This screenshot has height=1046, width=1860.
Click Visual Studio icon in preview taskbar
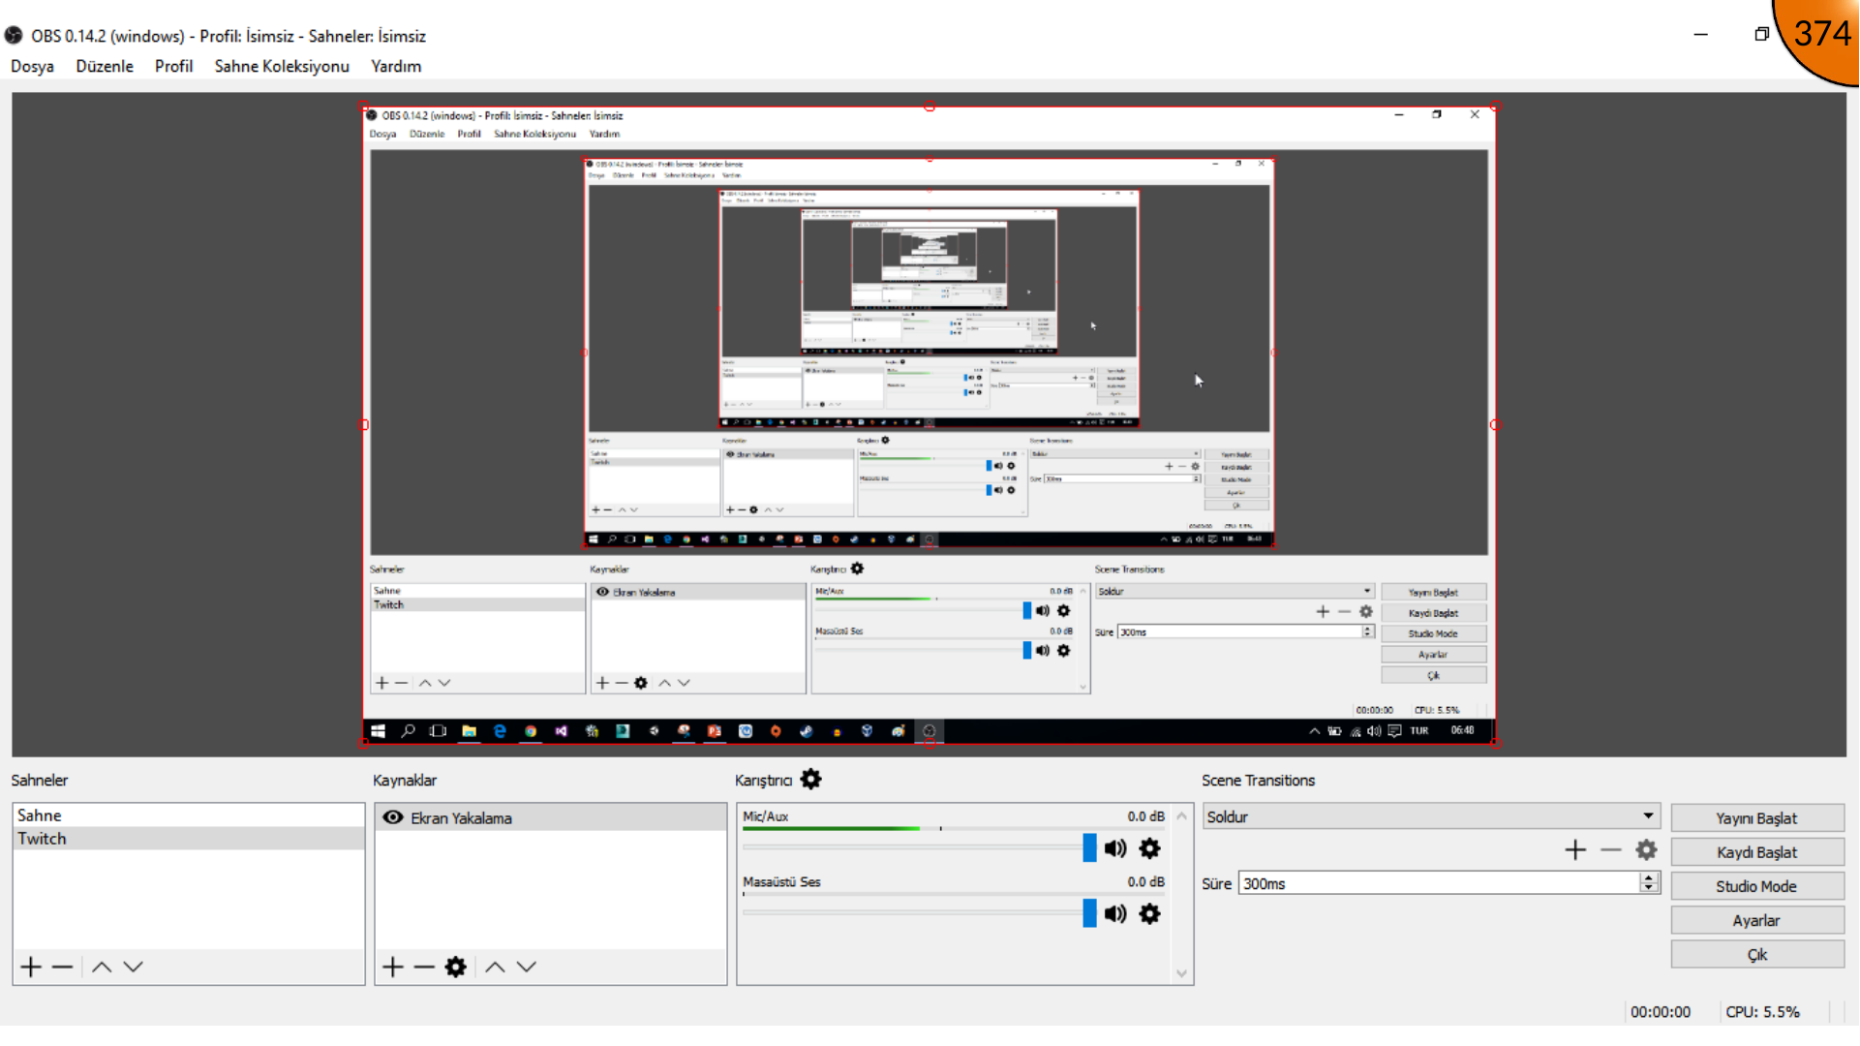click(x=561, y=731)
